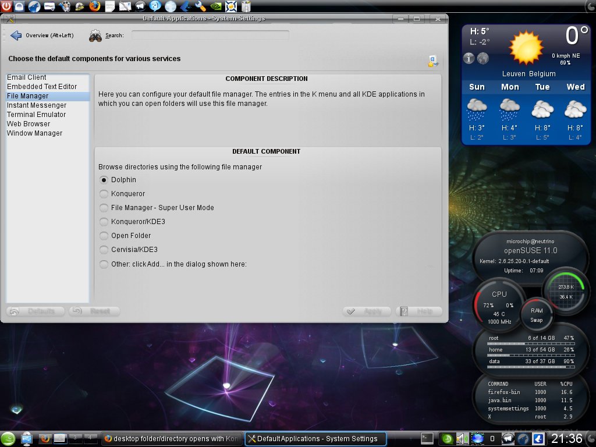Click the megaphone icon in the top panel

[x=140, y=6]
